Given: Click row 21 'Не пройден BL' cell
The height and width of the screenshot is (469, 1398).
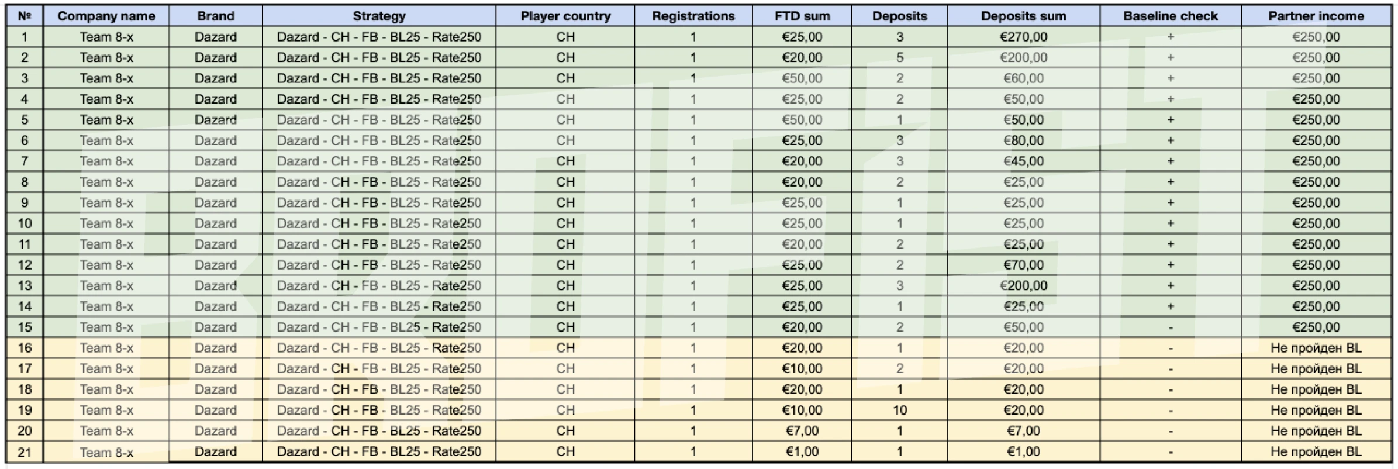Looking at the screenshot, I should [x=1316, y=451].
